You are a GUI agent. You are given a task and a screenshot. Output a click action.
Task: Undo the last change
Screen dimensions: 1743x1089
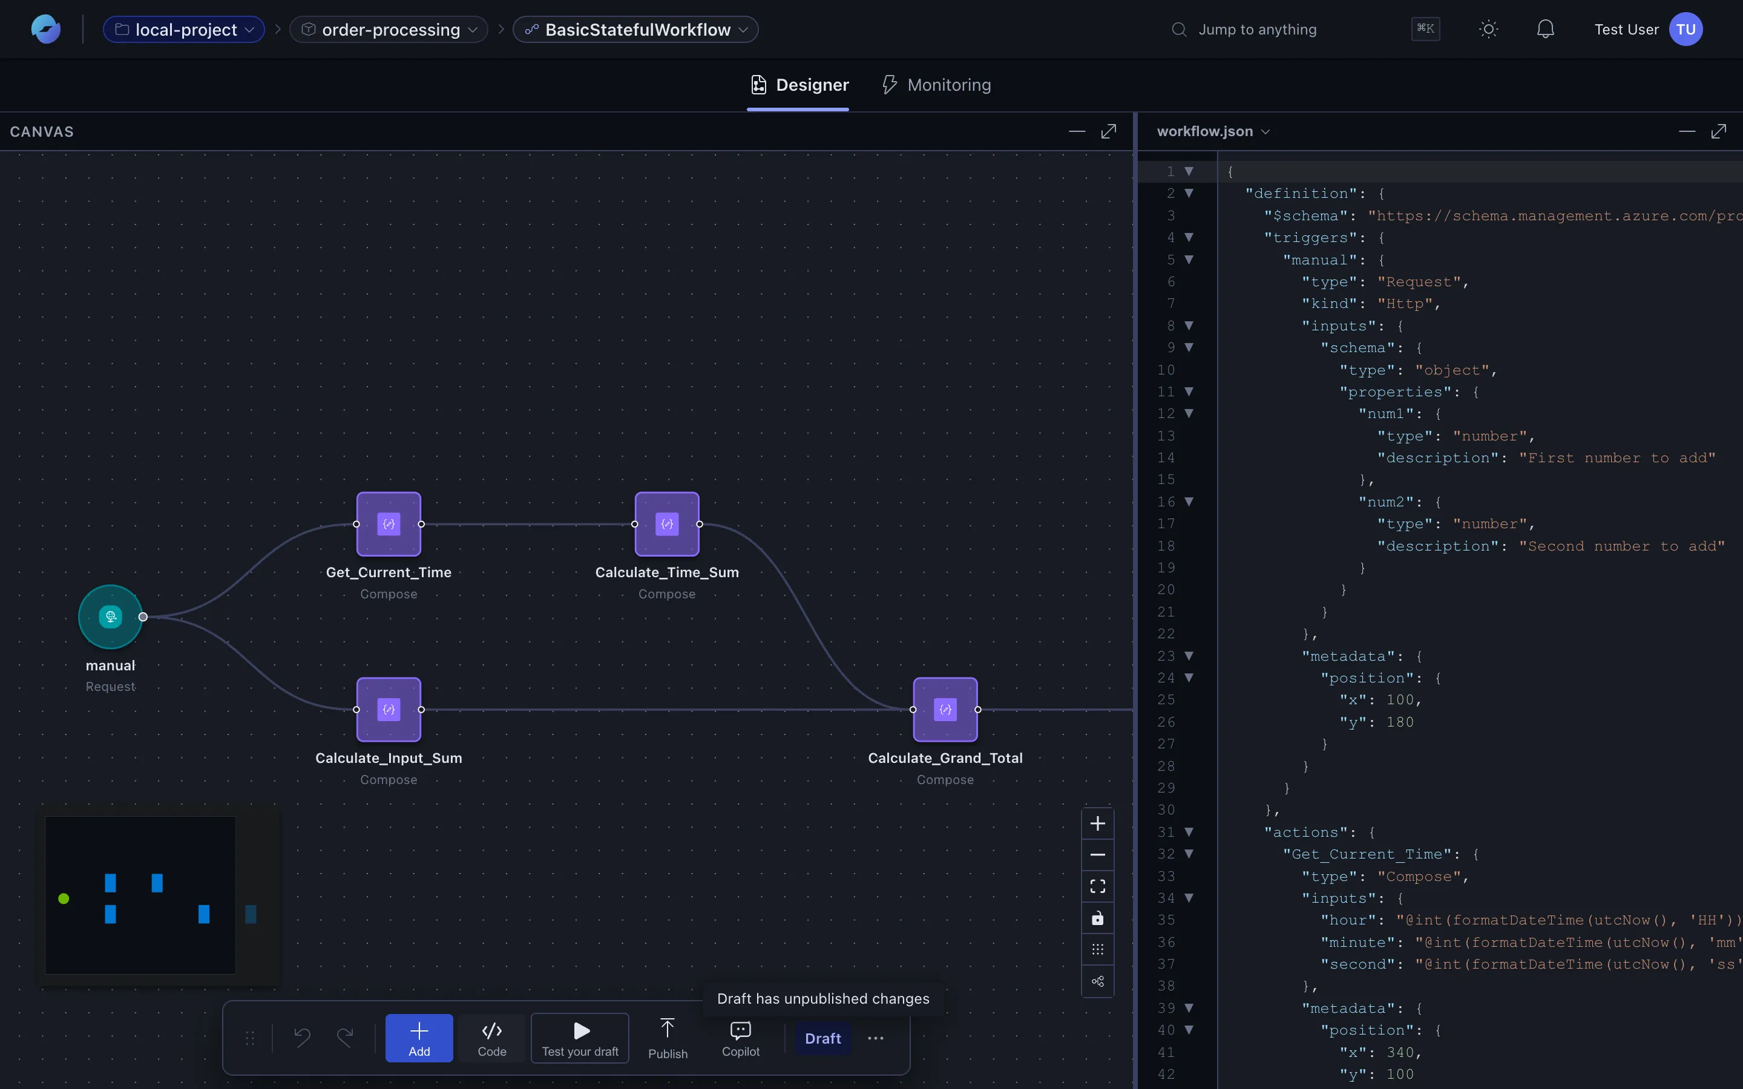tap(302, 1038)
